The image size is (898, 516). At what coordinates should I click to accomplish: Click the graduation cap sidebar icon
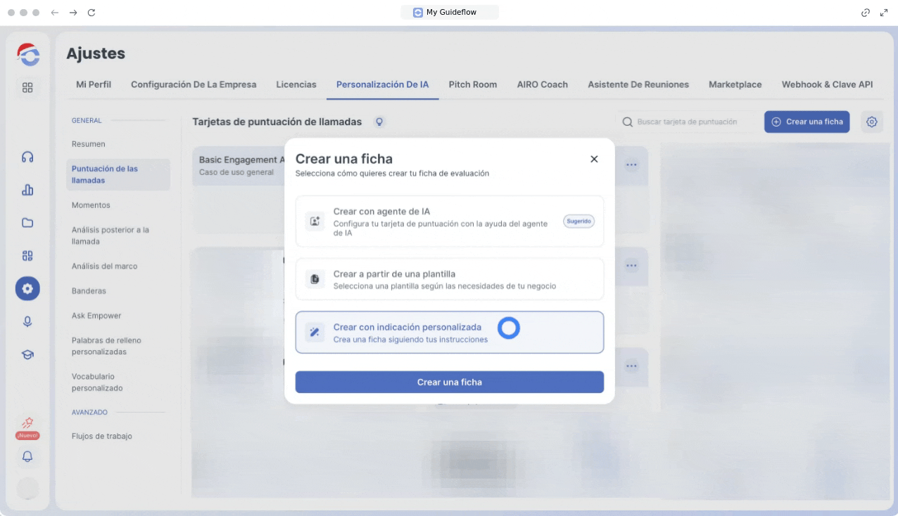point(27,355)
